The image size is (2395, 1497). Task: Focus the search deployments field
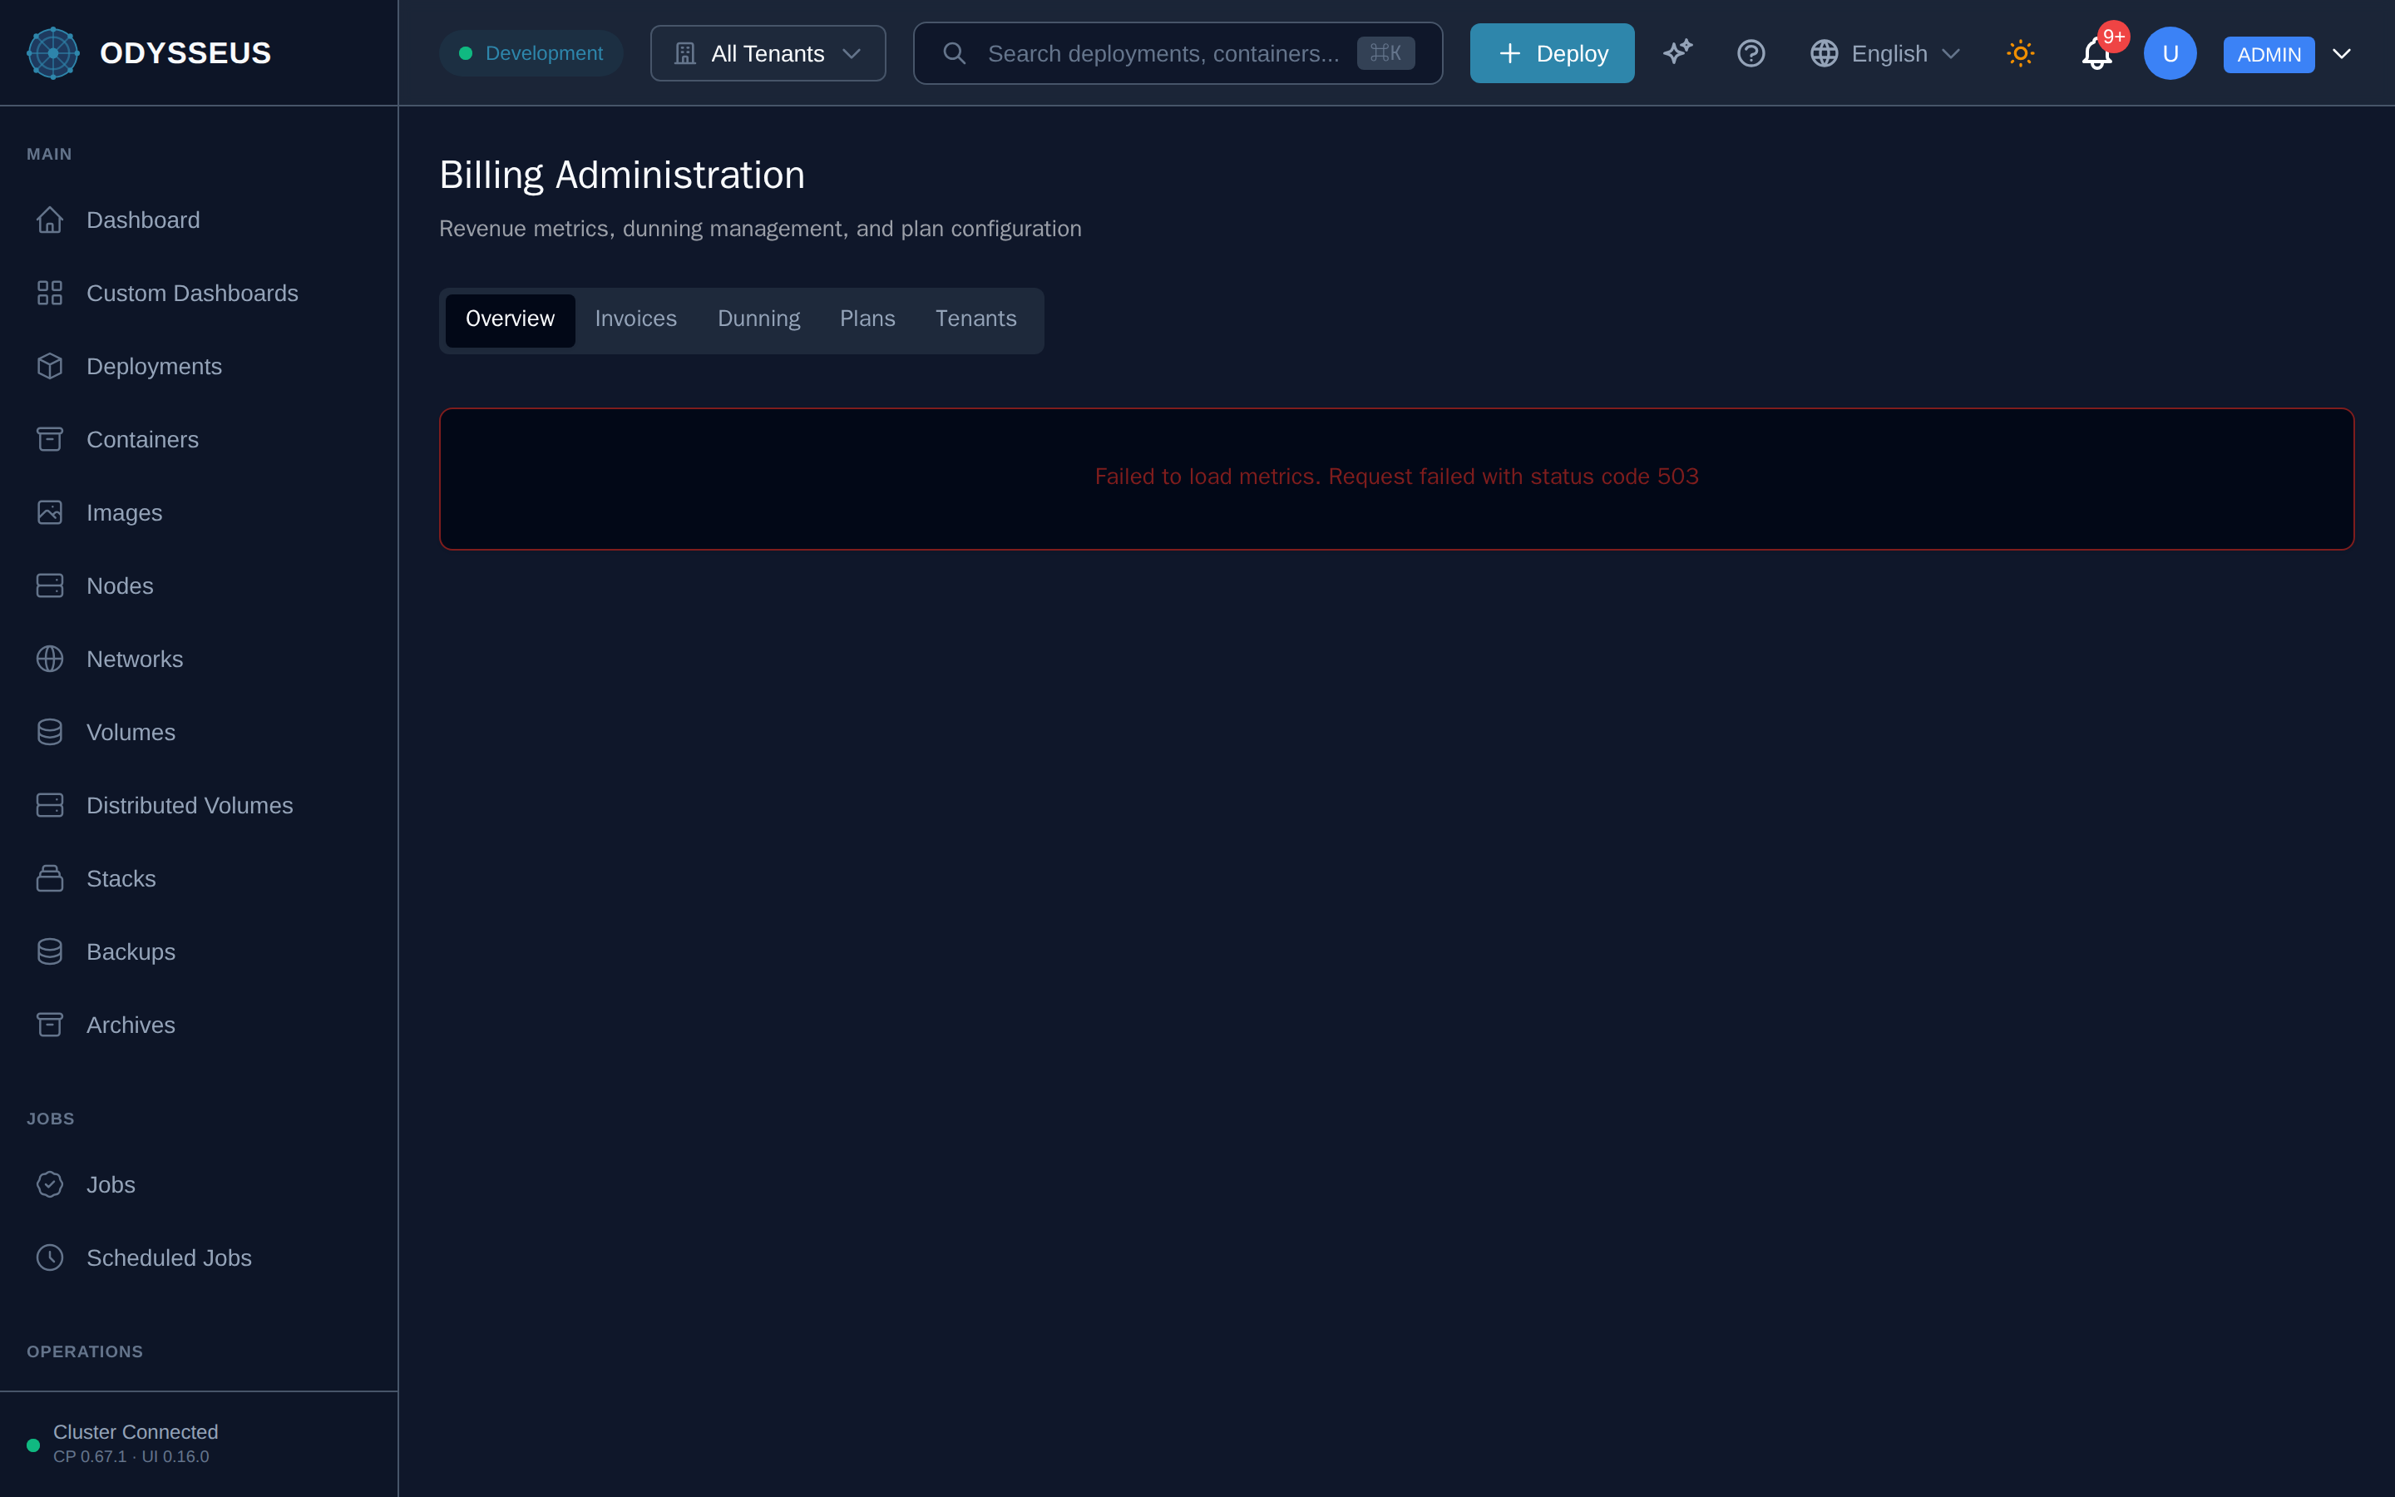point(1178,53)
